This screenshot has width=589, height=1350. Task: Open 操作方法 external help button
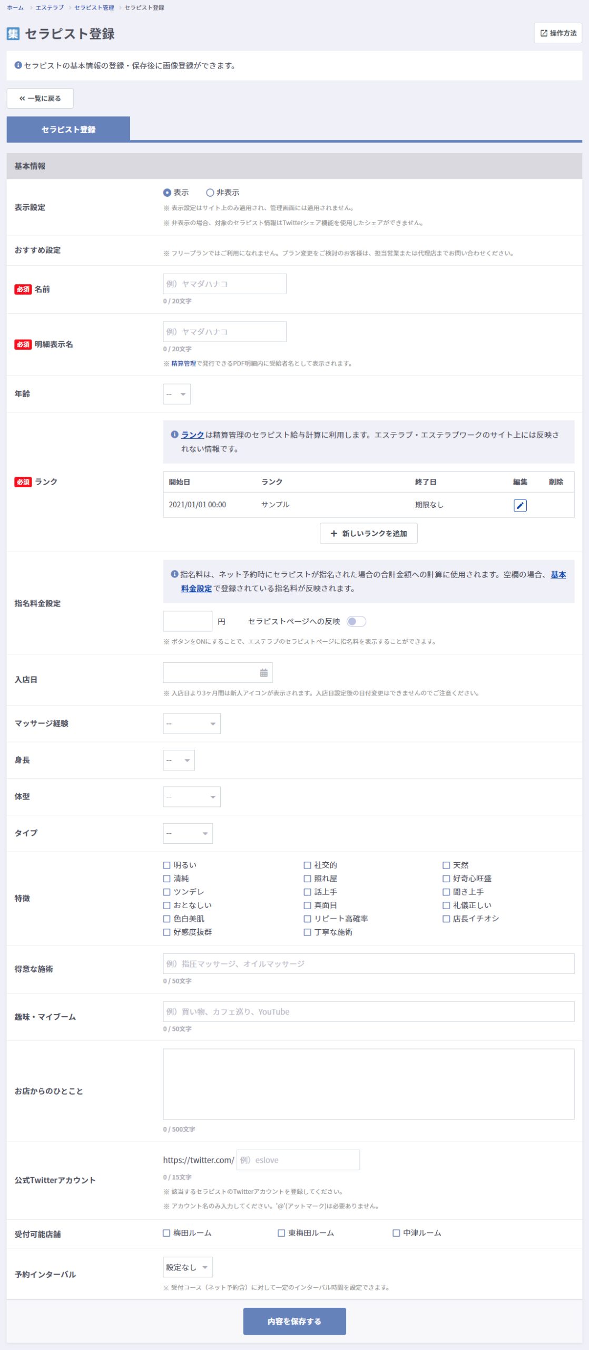(x=557, y=33)
